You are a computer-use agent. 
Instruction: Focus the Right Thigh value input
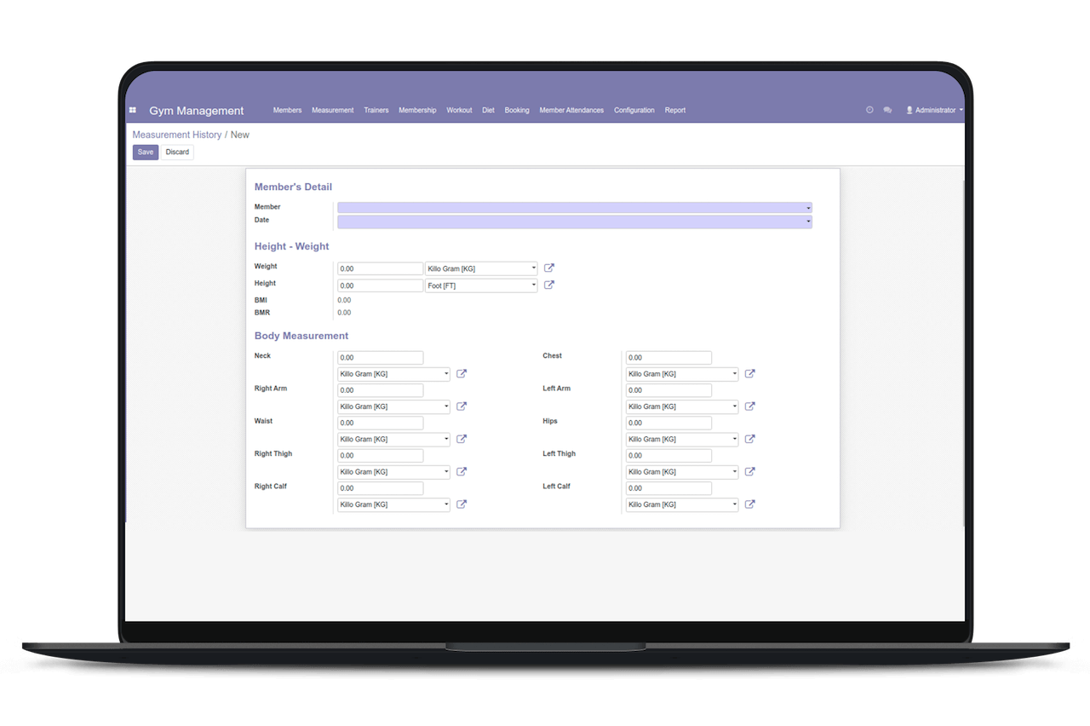coord(381,456)
